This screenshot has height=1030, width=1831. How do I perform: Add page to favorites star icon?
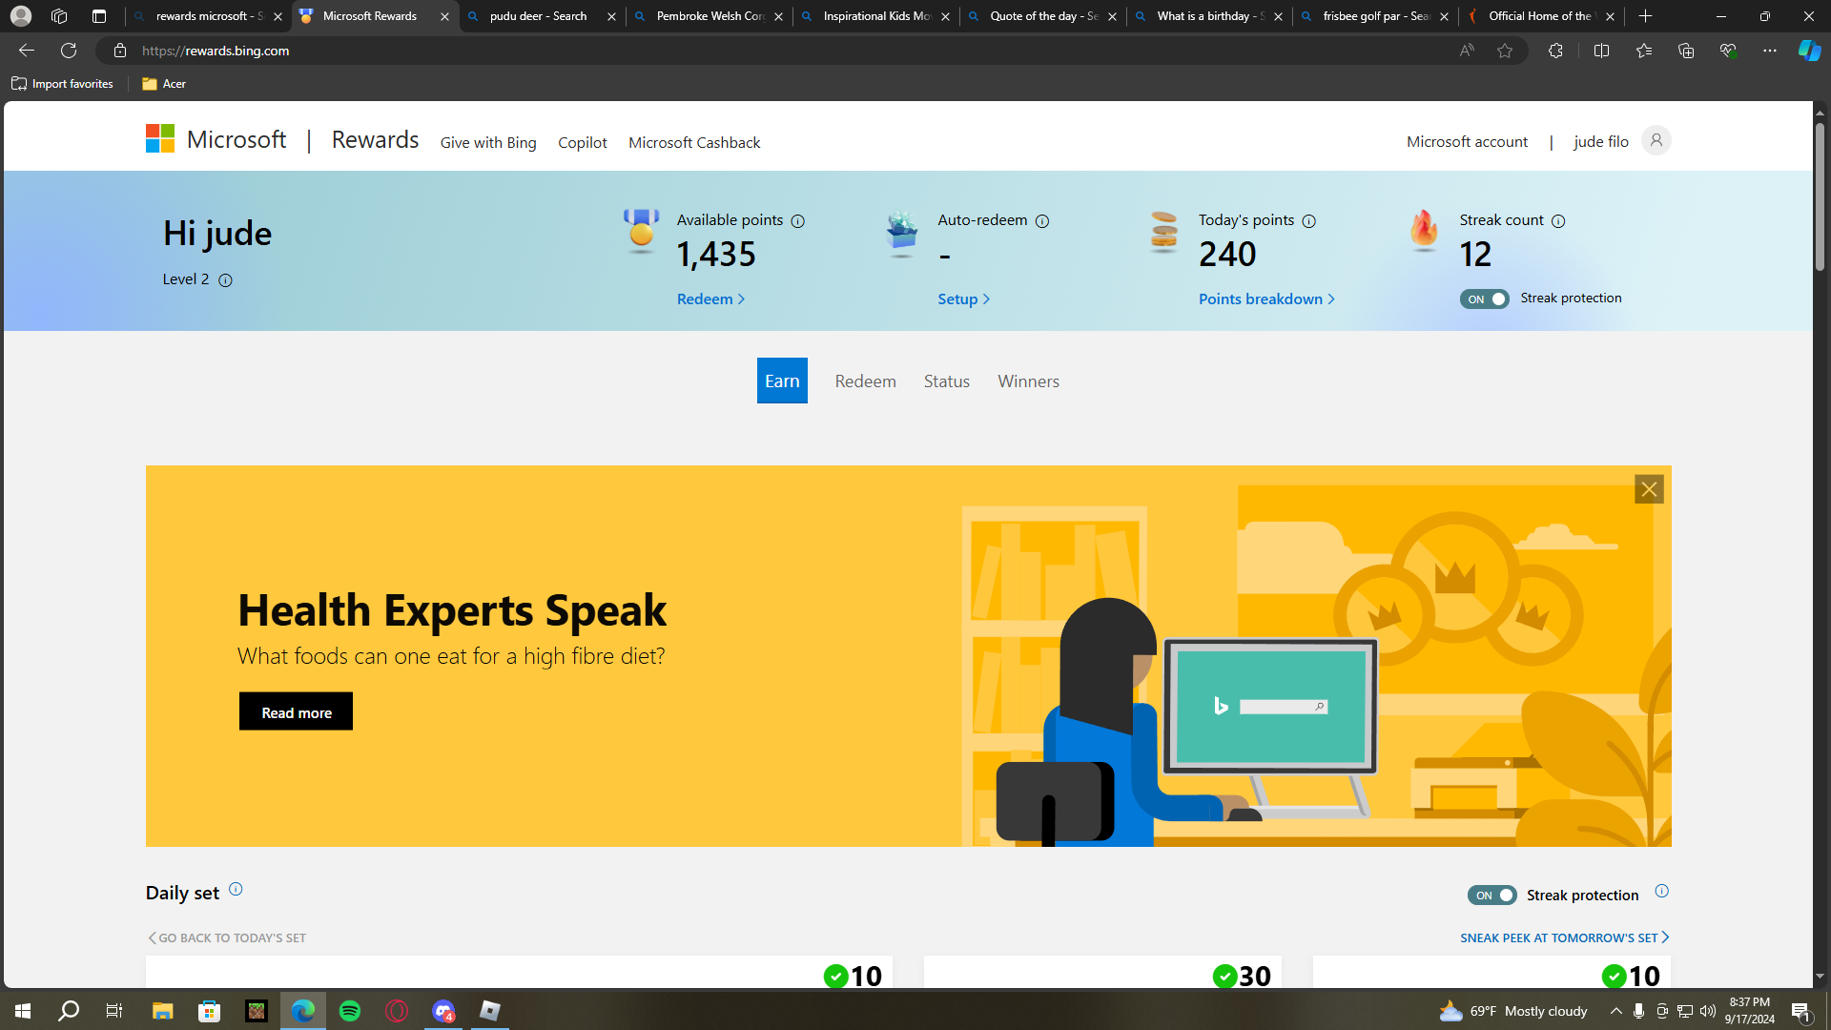pyautogui.click(x=1505, y=51)
